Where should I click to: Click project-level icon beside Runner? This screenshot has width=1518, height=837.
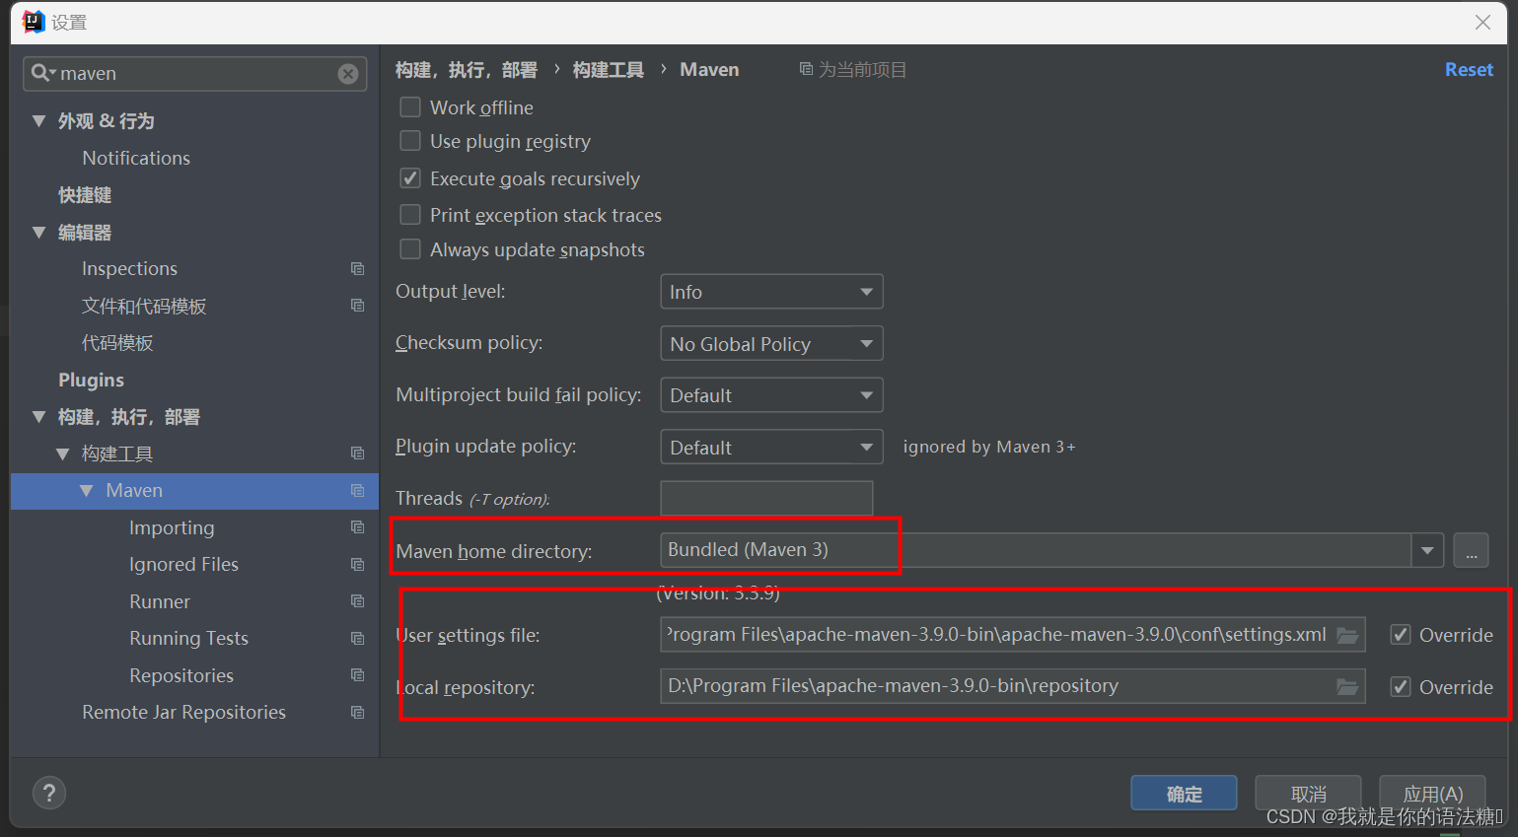357,601
